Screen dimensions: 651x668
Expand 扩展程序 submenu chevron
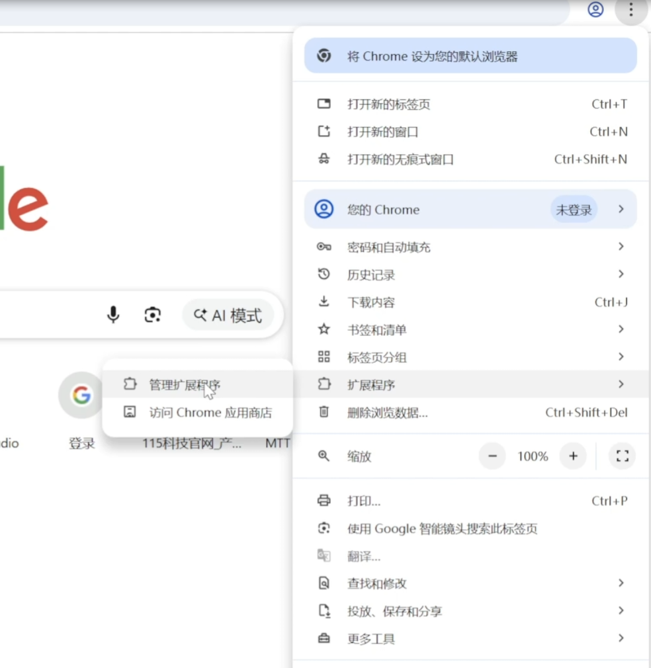[621, 384]
